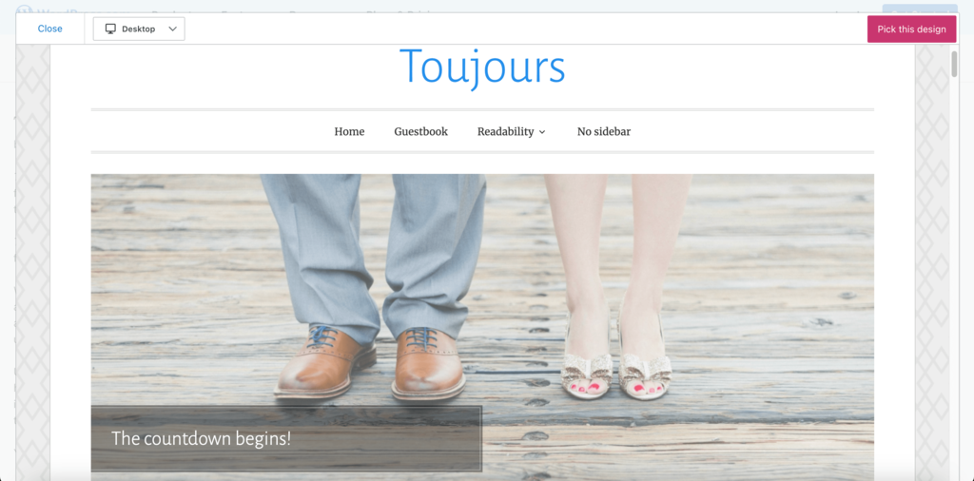
Task: Close the theme preview
Action: [x=49, y=29]
